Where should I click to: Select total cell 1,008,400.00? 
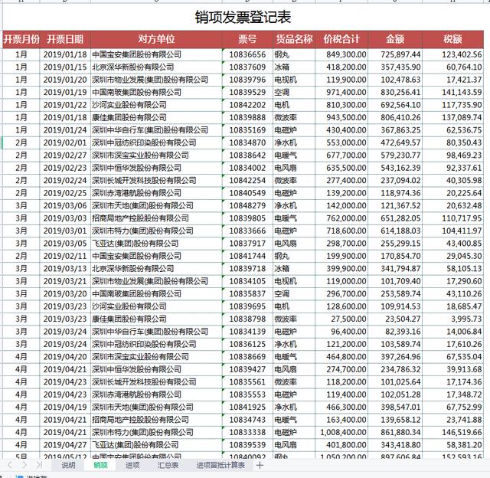[341, 432]
